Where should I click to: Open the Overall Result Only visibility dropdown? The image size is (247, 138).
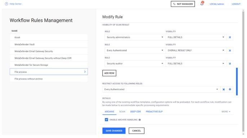pos(196,50)
